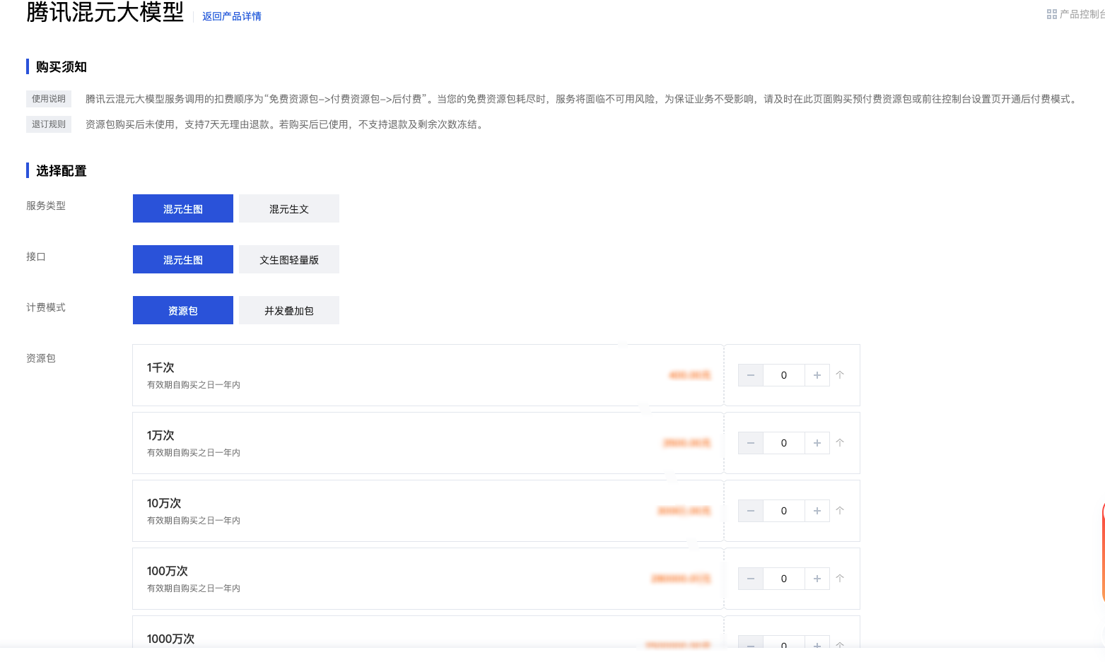Click the 退订规则 tag
Viewport: 1105px width, 662px height.
(x=49, y=124)
